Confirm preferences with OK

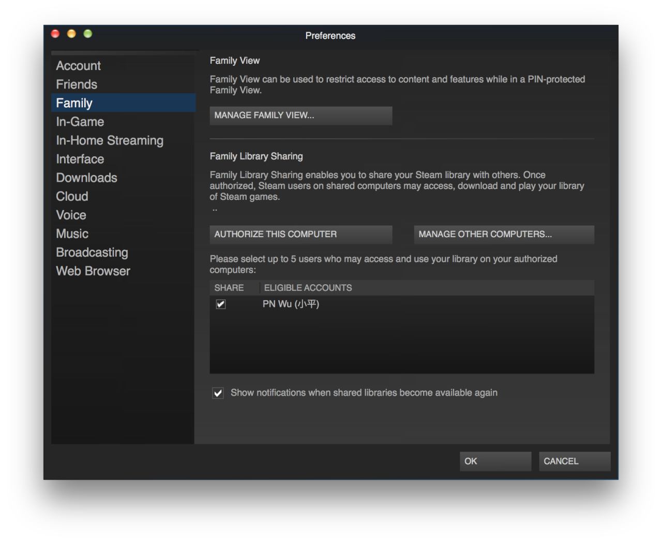(x=495, y=461)
